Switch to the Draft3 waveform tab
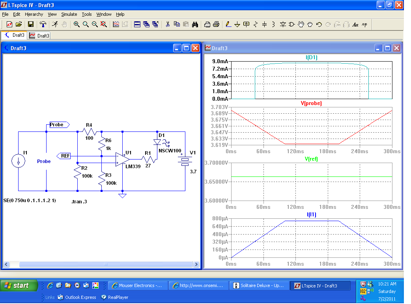The height and width of the screenshot is (304, 411). tap(39, 36)
